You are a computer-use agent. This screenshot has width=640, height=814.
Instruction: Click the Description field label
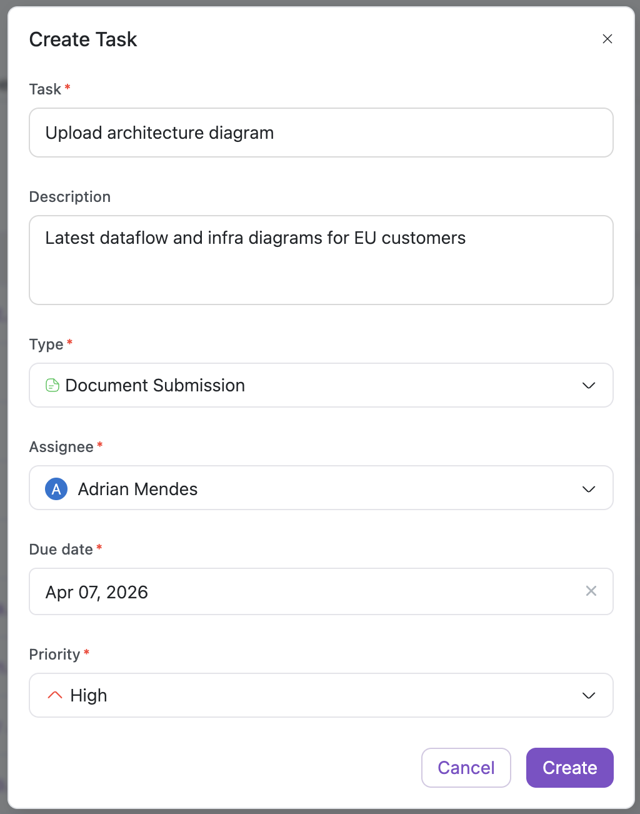pos(70,197)
